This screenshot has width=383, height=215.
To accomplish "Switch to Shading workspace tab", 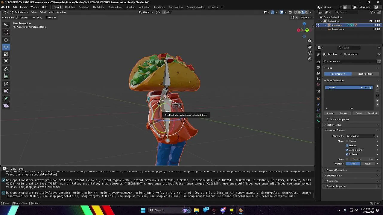I will point(131,7).
